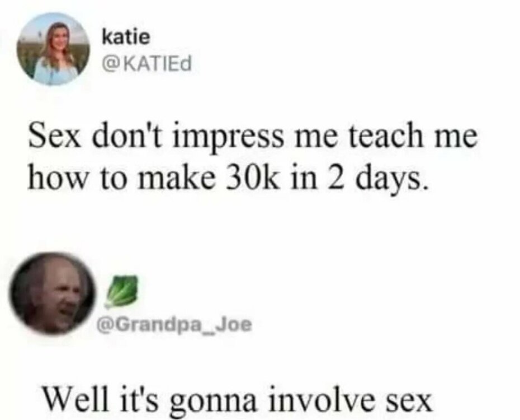The height and width of the screenshot is (420, 520).
Task: Click the display name "katie"
Action: 126,36
